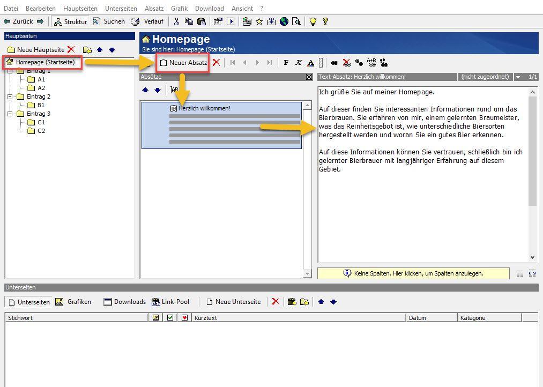
Task: Open dropdown next to (nicht zugeordnet)
Action: [518, 77]
